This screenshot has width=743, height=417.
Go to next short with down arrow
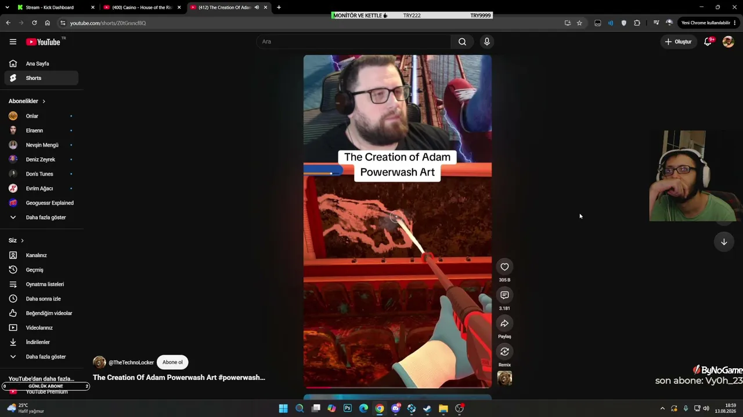[x=724, y=242]
